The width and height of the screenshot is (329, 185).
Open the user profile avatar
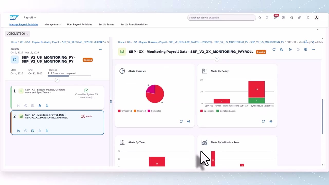click(316, 17)
